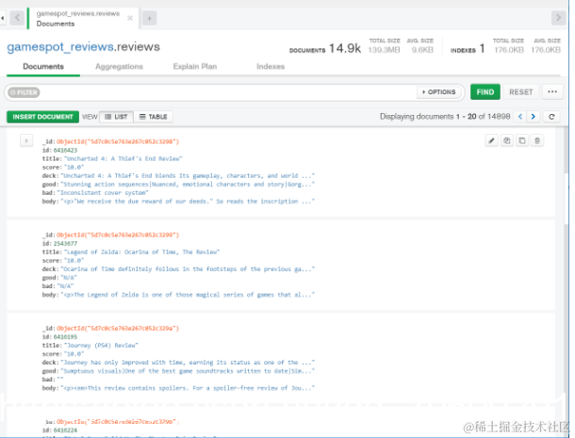Screen dimensions: 575x438
Task: Clone the Uncharted 4 document
Action: 522,140
